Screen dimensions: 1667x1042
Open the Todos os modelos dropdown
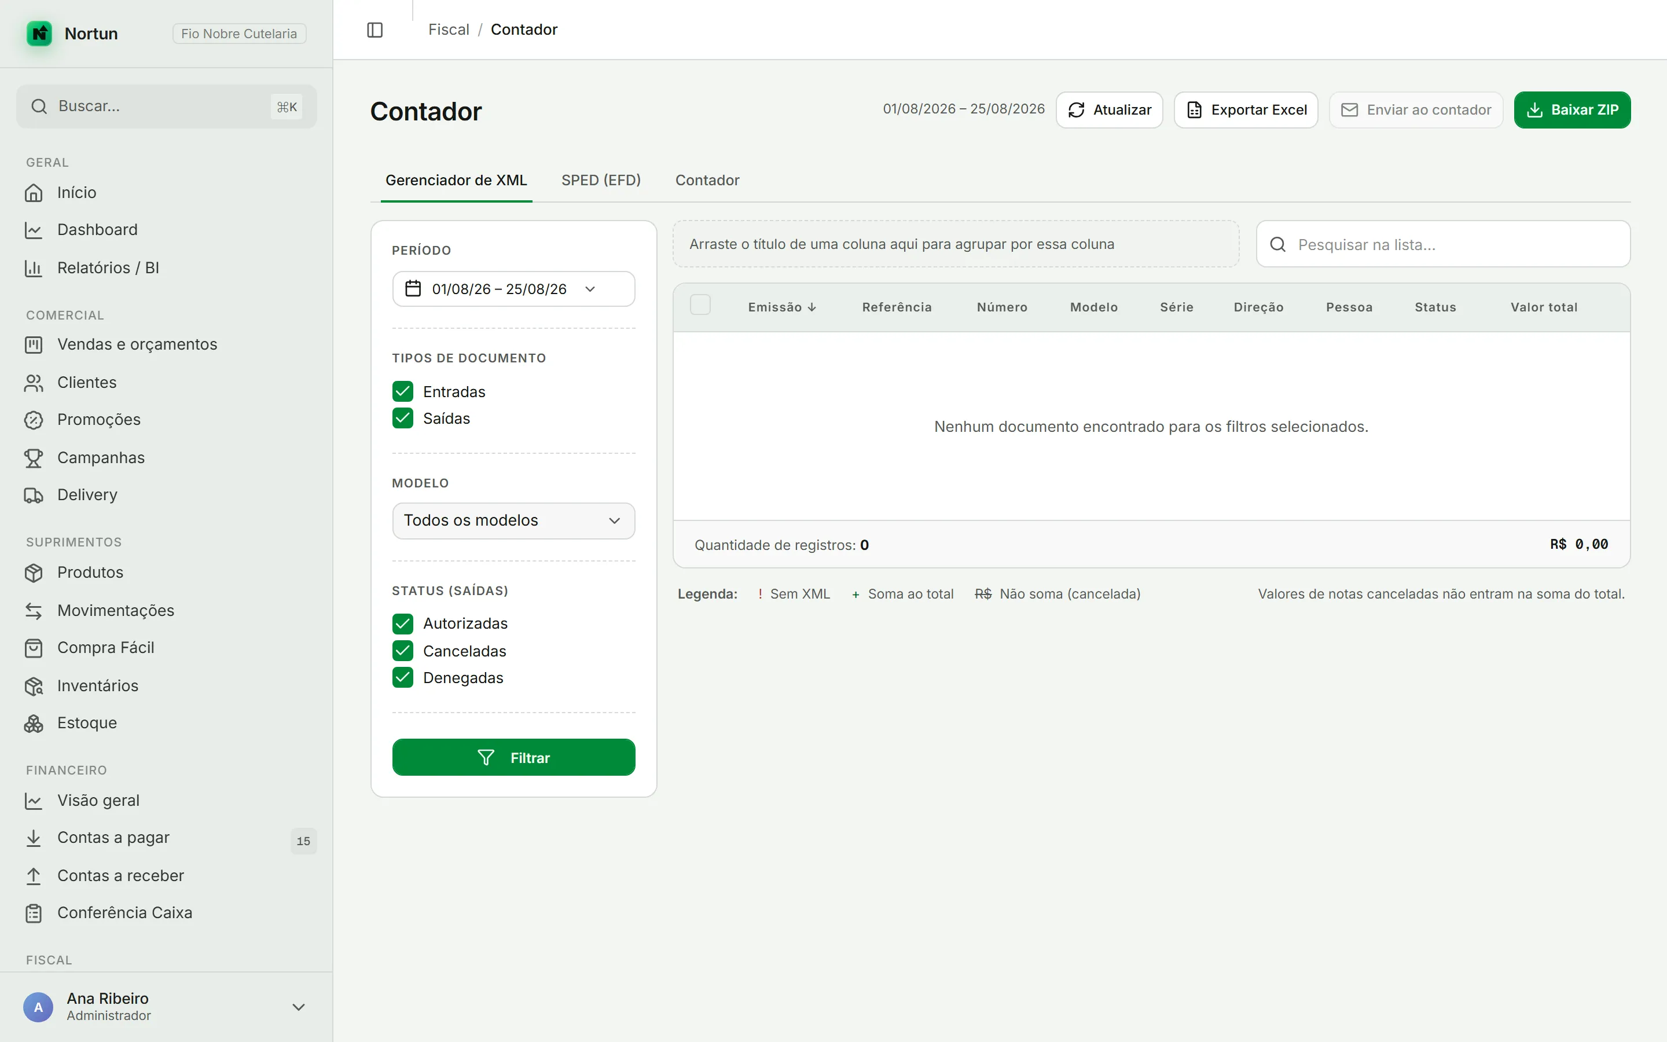click(514, 521)
